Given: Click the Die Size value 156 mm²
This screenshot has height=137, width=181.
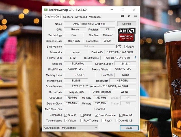Looking at the screenshot, I should coord(107,35).
